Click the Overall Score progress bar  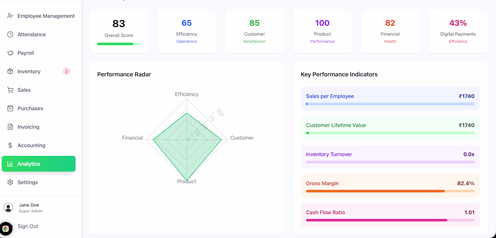pos(119,44)
